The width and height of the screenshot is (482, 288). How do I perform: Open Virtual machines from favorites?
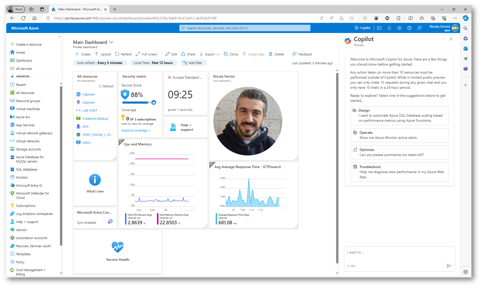tap(25, 109)
